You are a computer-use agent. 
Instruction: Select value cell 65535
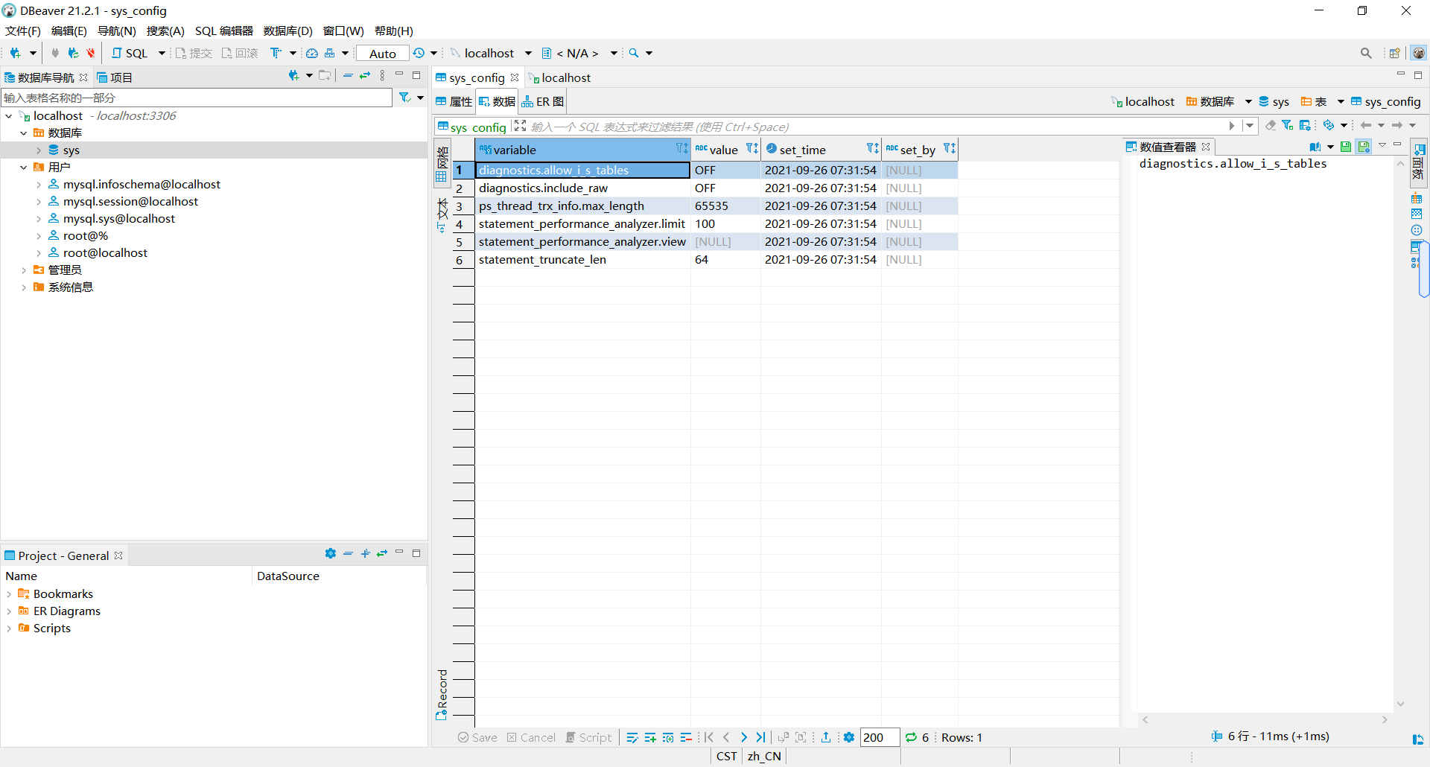point(725,206)
